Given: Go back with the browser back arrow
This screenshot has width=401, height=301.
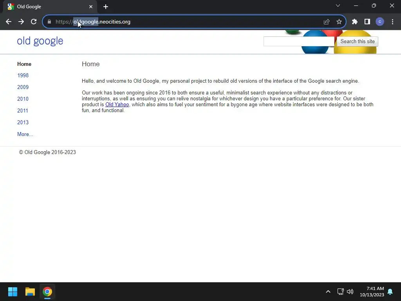Looking at the screenshot, I should 9,22.
